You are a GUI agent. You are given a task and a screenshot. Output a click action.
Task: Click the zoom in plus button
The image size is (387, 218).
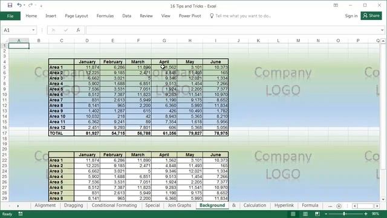point(366,214)
